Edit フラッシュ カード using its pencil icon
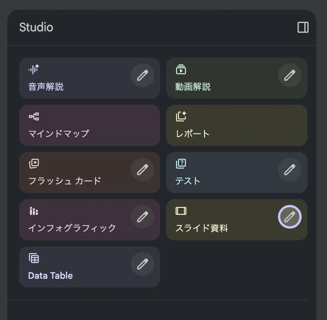Viewport: 327px width, 320px height. click(143, 170)
